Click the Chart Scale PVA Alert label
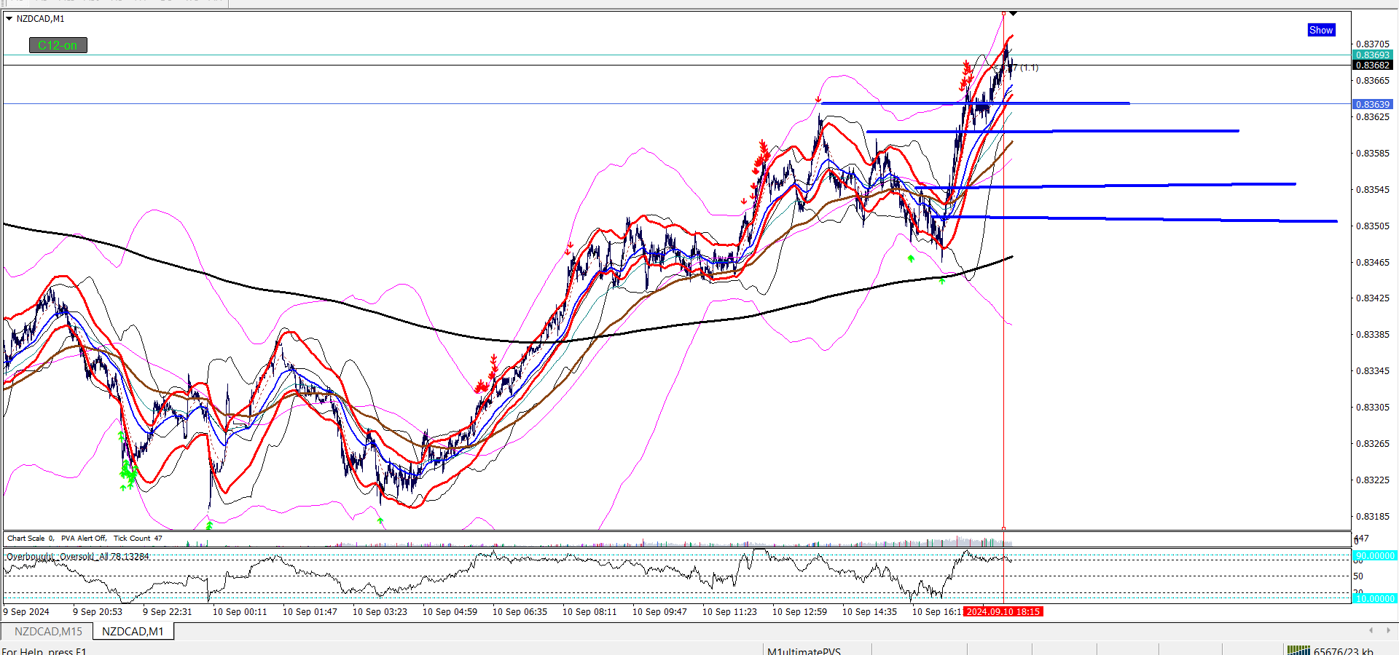Image resolution: width=1399 pixels, height=655 pixels. pos(85,539)
